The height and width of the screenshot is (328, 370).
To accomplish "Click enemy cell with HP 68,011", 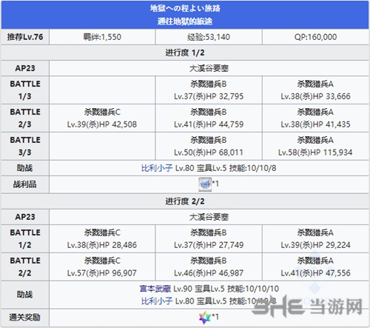I will (209, 146).
